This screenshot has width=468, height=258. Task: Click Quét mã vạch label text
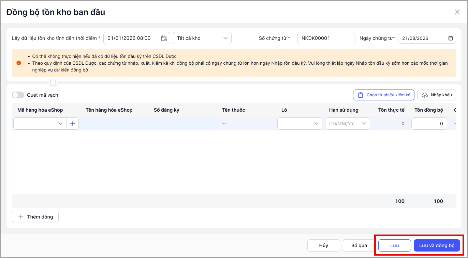43,95
